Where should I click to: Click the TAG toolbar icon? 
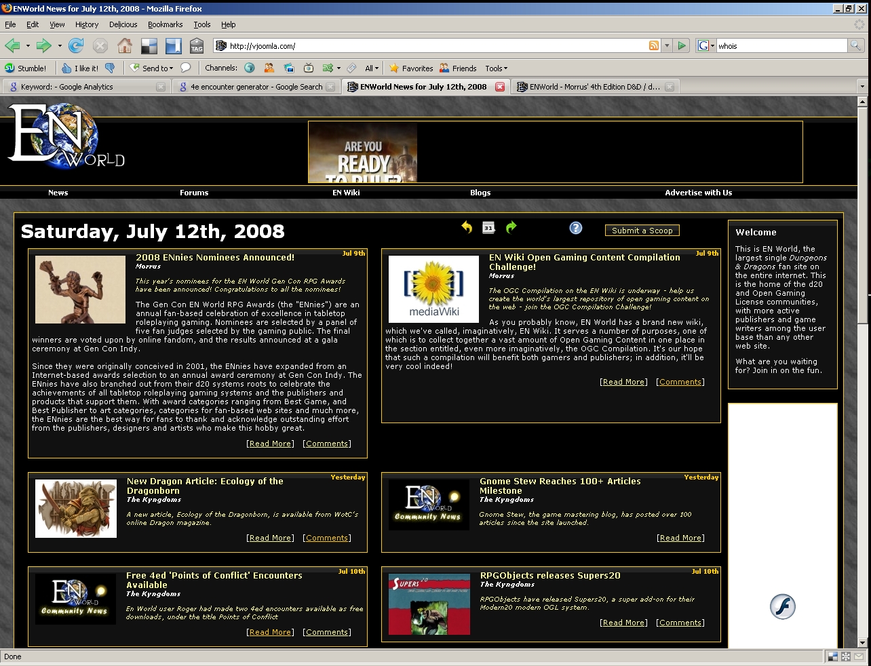[197, 45]
